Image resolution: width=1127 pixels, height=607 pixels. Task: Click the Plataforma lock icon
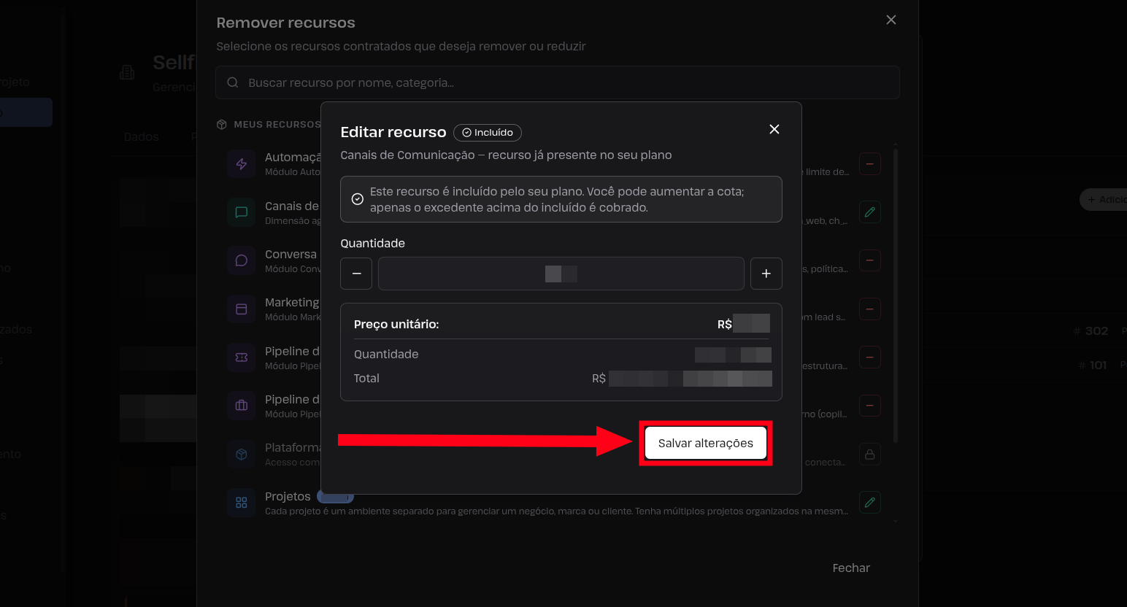[869, 454]
